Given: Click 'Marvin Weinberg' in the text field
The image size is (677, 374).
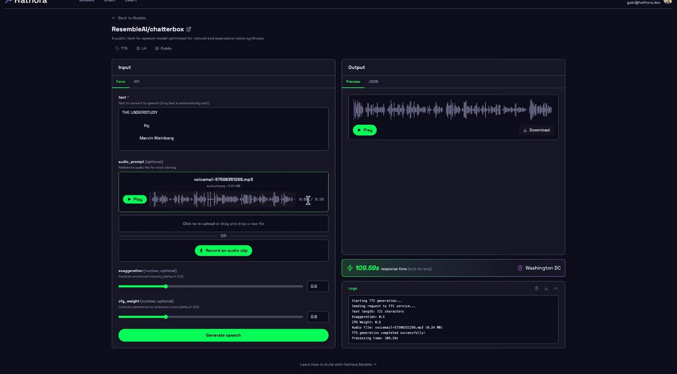Looking at the screenshot, I should click(157, 138).
